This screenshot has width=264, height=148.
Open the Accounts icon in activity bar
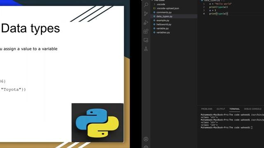coord(146,139)
